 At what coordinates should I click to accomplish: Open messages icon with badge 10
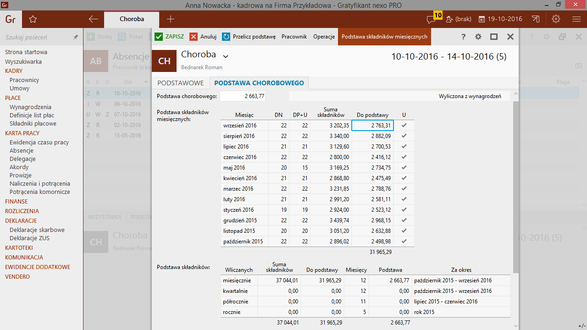coord(433,18)
